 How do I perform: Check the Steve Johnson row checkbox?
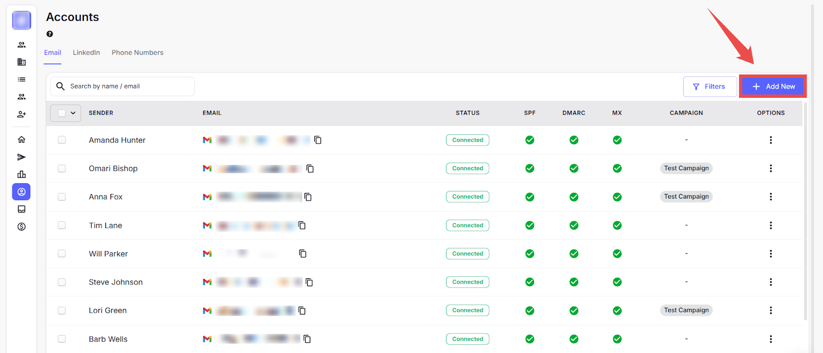pos(62,282)
